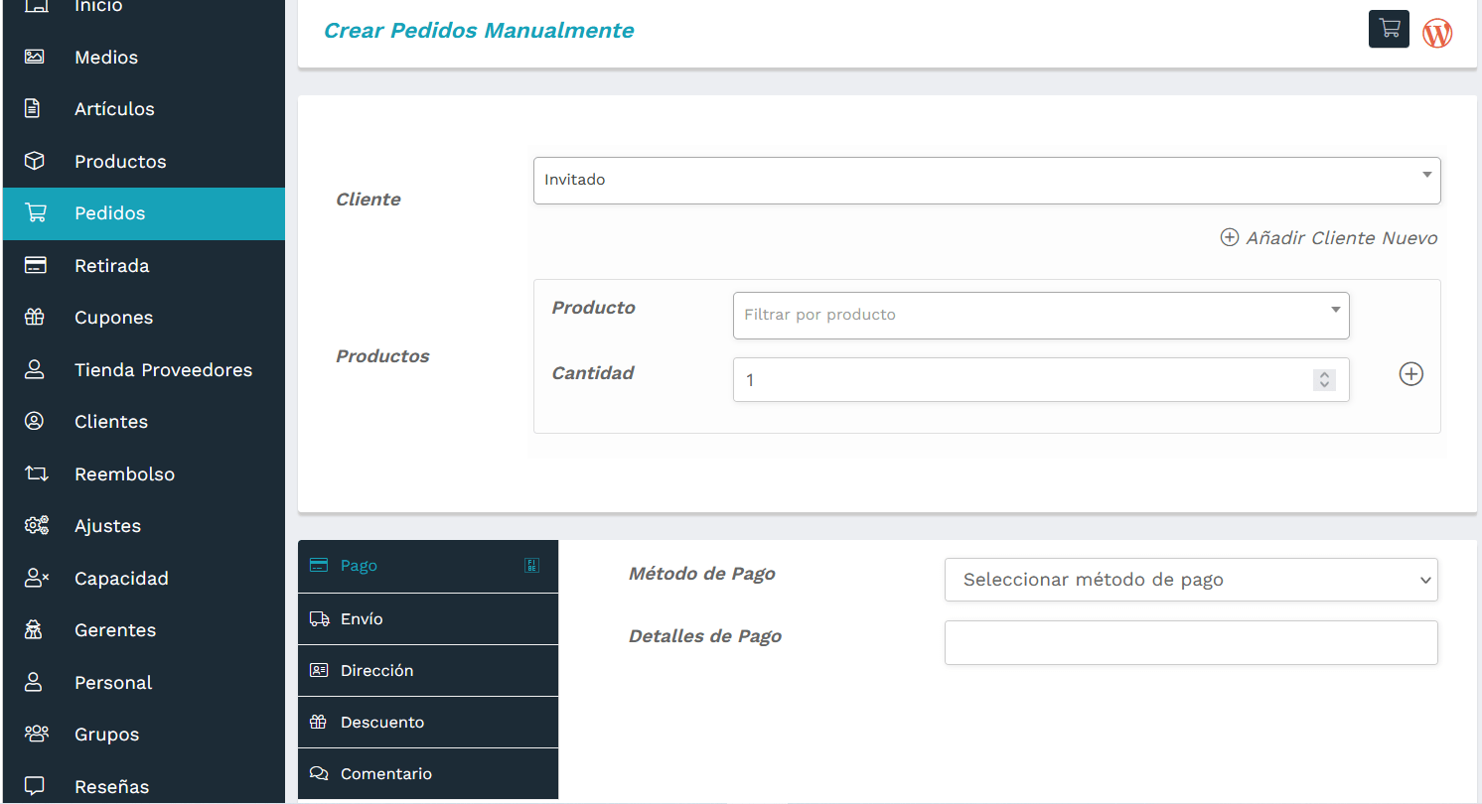The height and width of the screenshot is (804, 1482).
Task: Click the Pedidos shopping cart icon
Action: coord(36,212)
